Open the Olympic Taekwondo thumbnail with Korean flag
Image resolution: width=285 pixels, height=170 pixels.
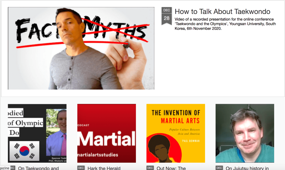[x=37, y=133]
